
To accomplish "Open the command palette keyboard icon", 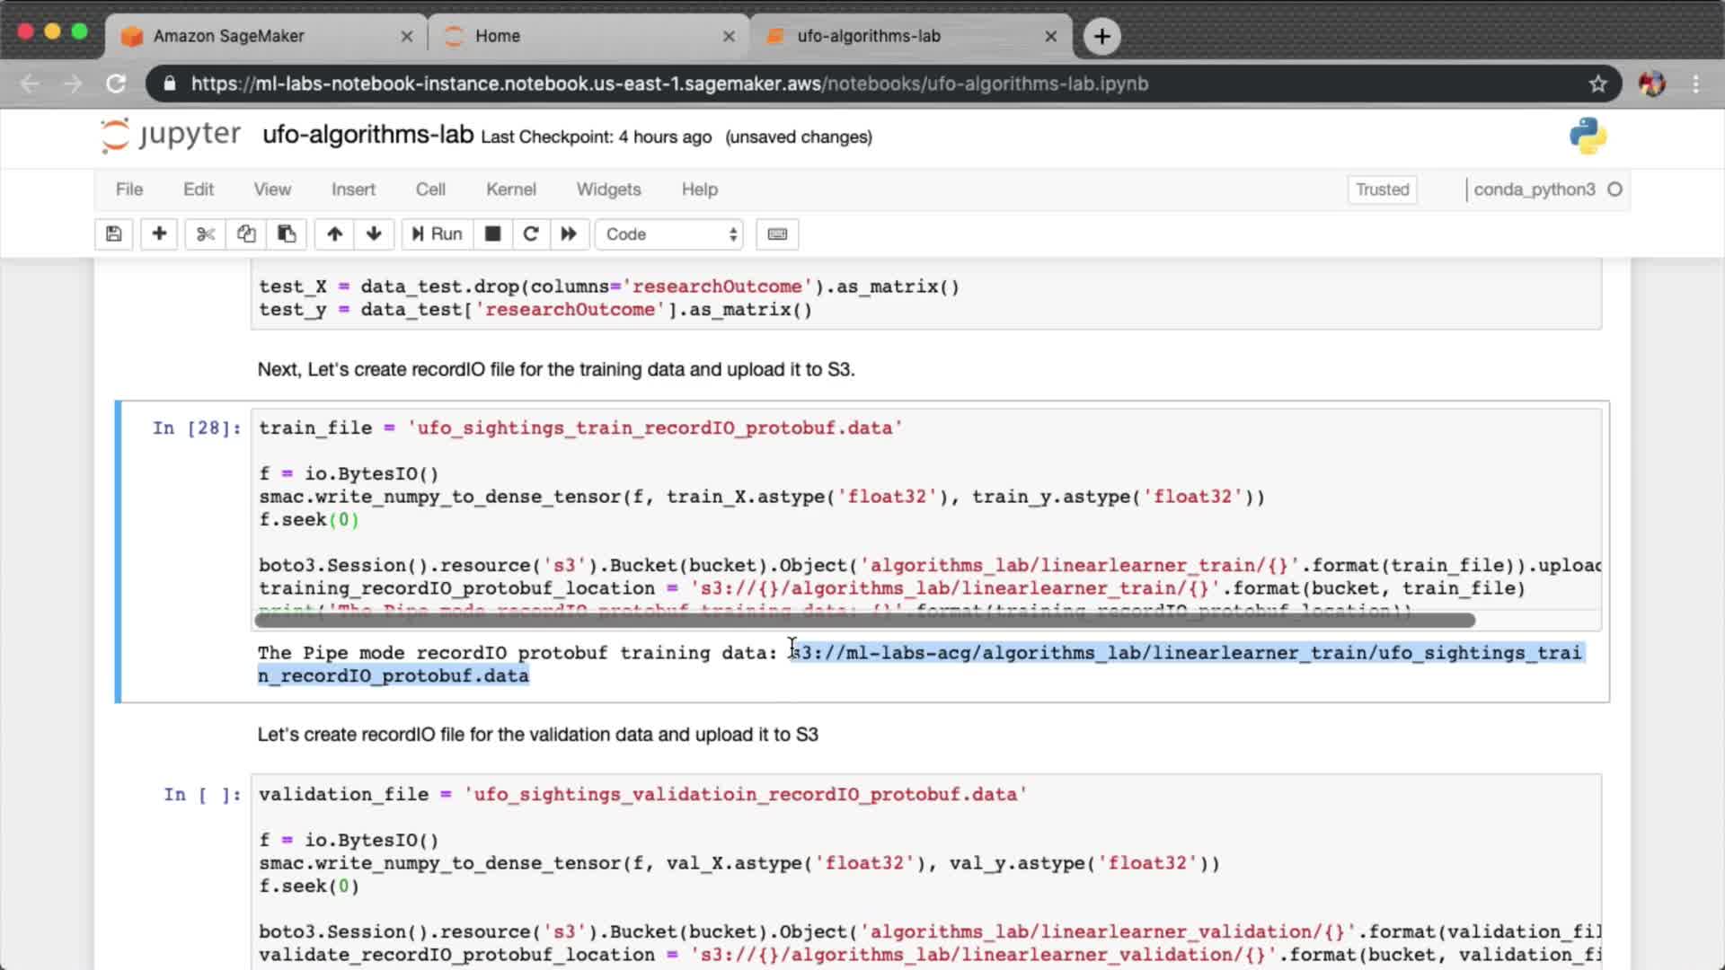I will pos(777,234).
